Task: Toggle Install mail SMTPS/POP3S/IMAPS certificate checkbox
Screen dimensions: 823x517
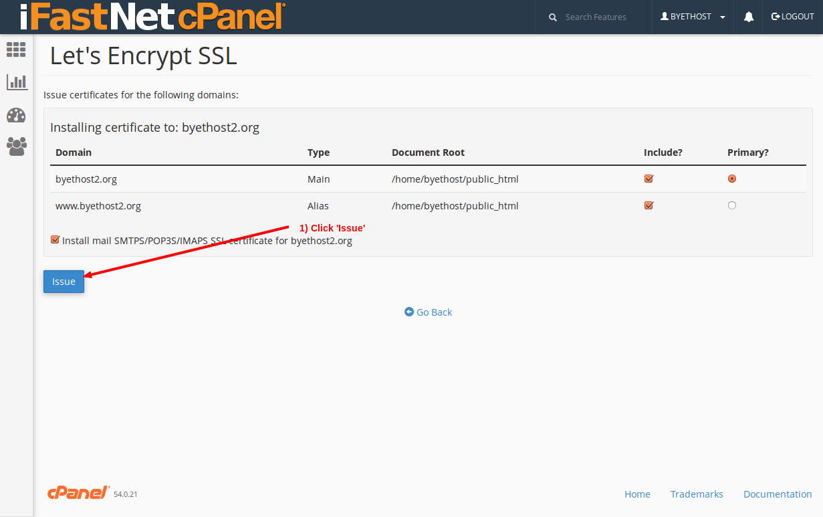Action: 55,239
